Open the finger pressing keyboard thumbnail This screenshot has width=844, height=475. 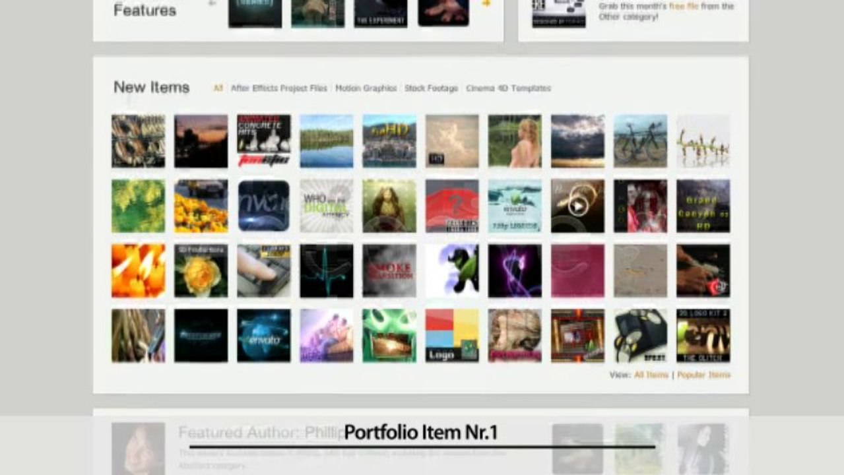tap(264, 270)
